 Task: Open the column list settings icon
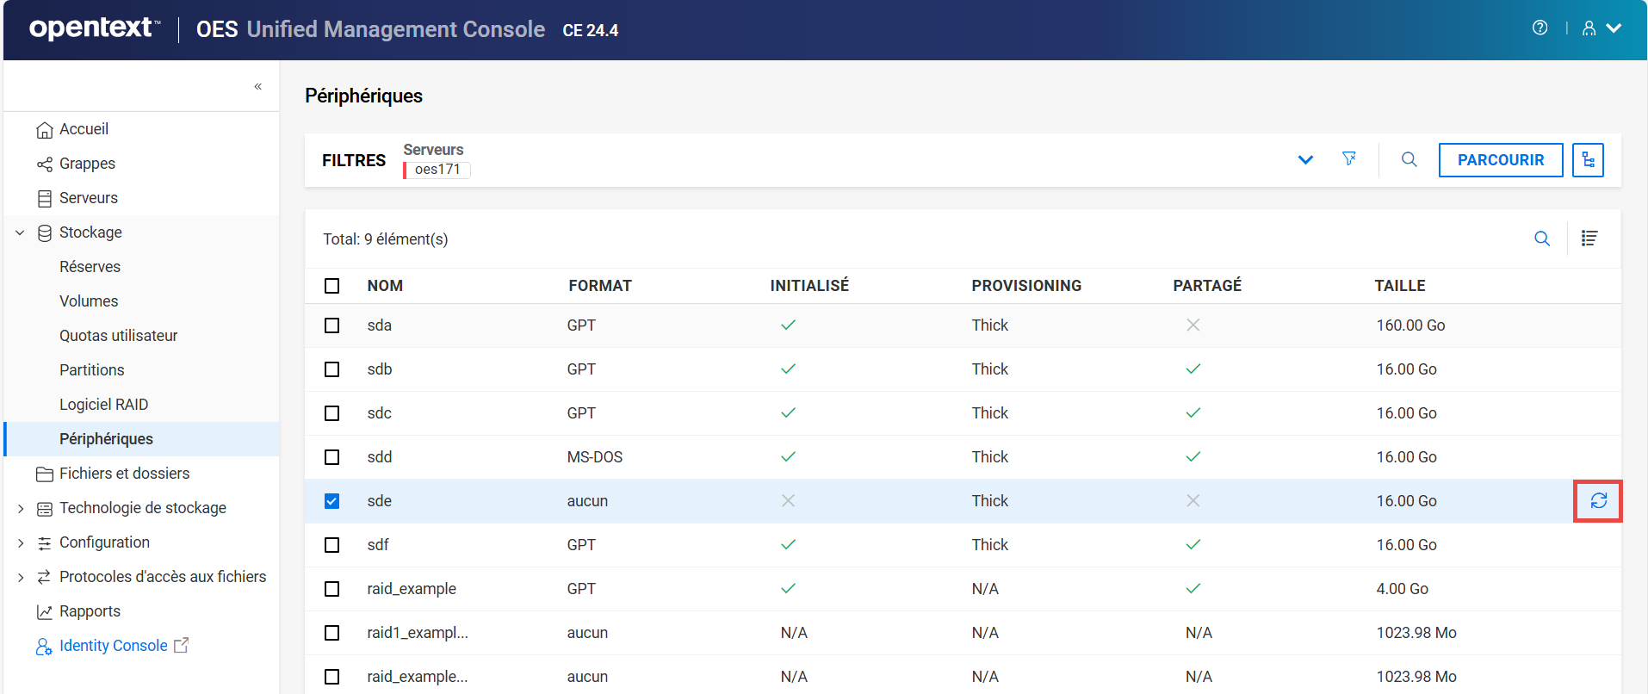pyautogui.click(x=1589, y=239)
